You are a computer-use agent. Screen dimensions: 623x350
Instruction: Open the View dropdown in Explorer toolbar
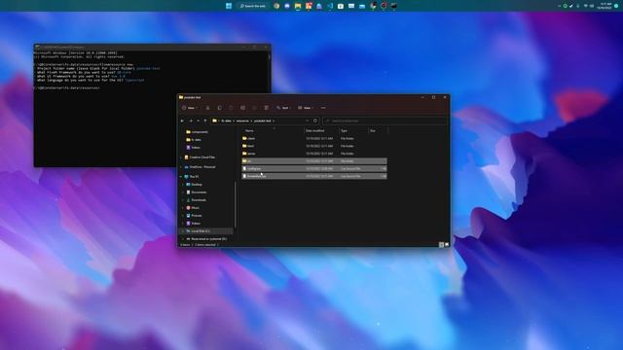[306, 108]
